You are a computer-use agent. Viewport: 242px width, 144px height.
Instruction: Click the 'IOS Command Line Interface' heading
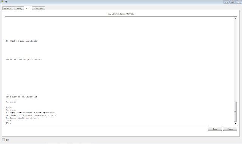click(121, 14)
